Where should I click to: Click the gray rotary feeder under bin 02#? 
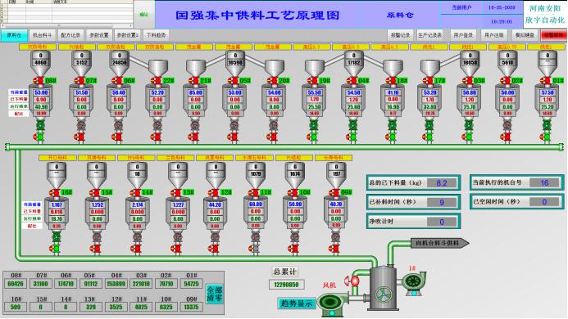point(507,125)
